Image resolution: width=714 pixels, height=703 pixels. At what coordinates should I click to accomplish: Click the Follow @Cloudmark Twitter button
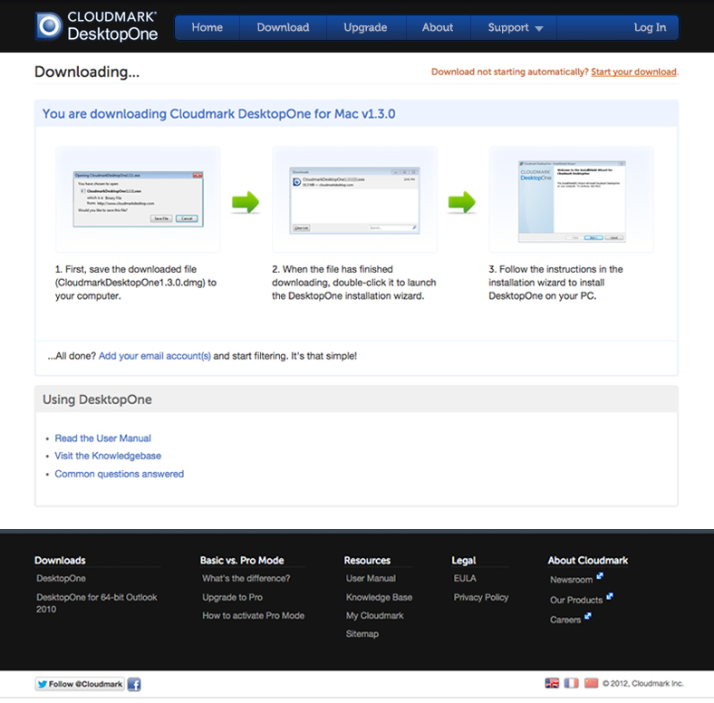[79, 684]
